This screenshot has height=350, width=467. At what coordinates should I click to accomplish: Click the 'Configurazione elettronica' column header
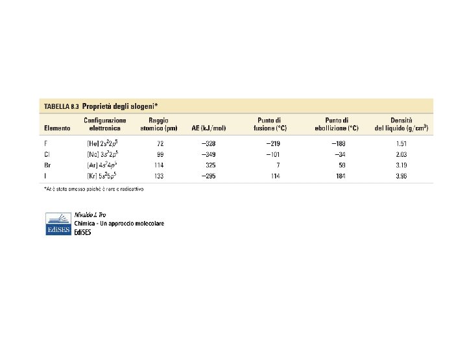[105, 124]
